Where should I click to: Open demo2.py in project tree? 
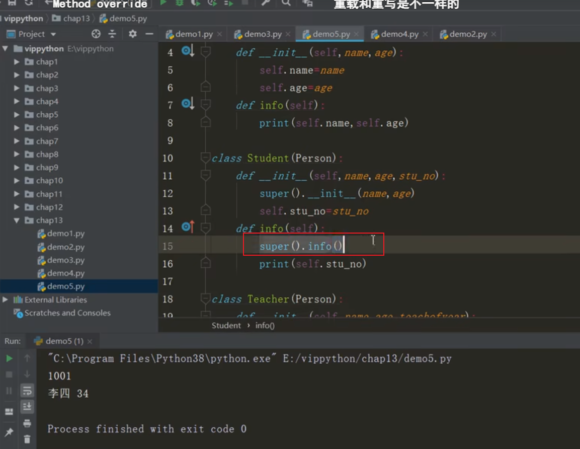pos(61,247)
